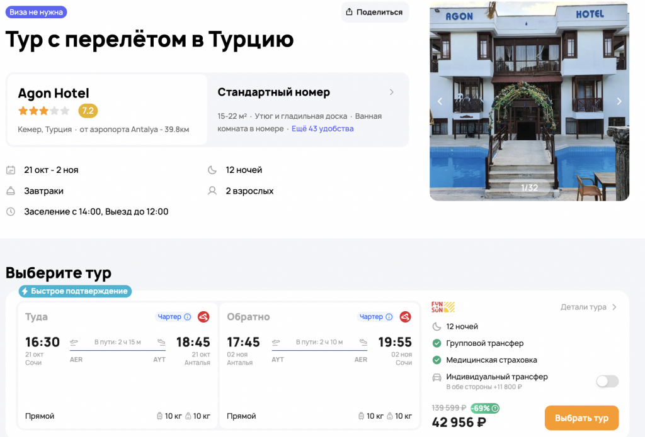Show next hotel photo with right arrow
The height and width of the screenshot is (437, 645).
(619, 101)
